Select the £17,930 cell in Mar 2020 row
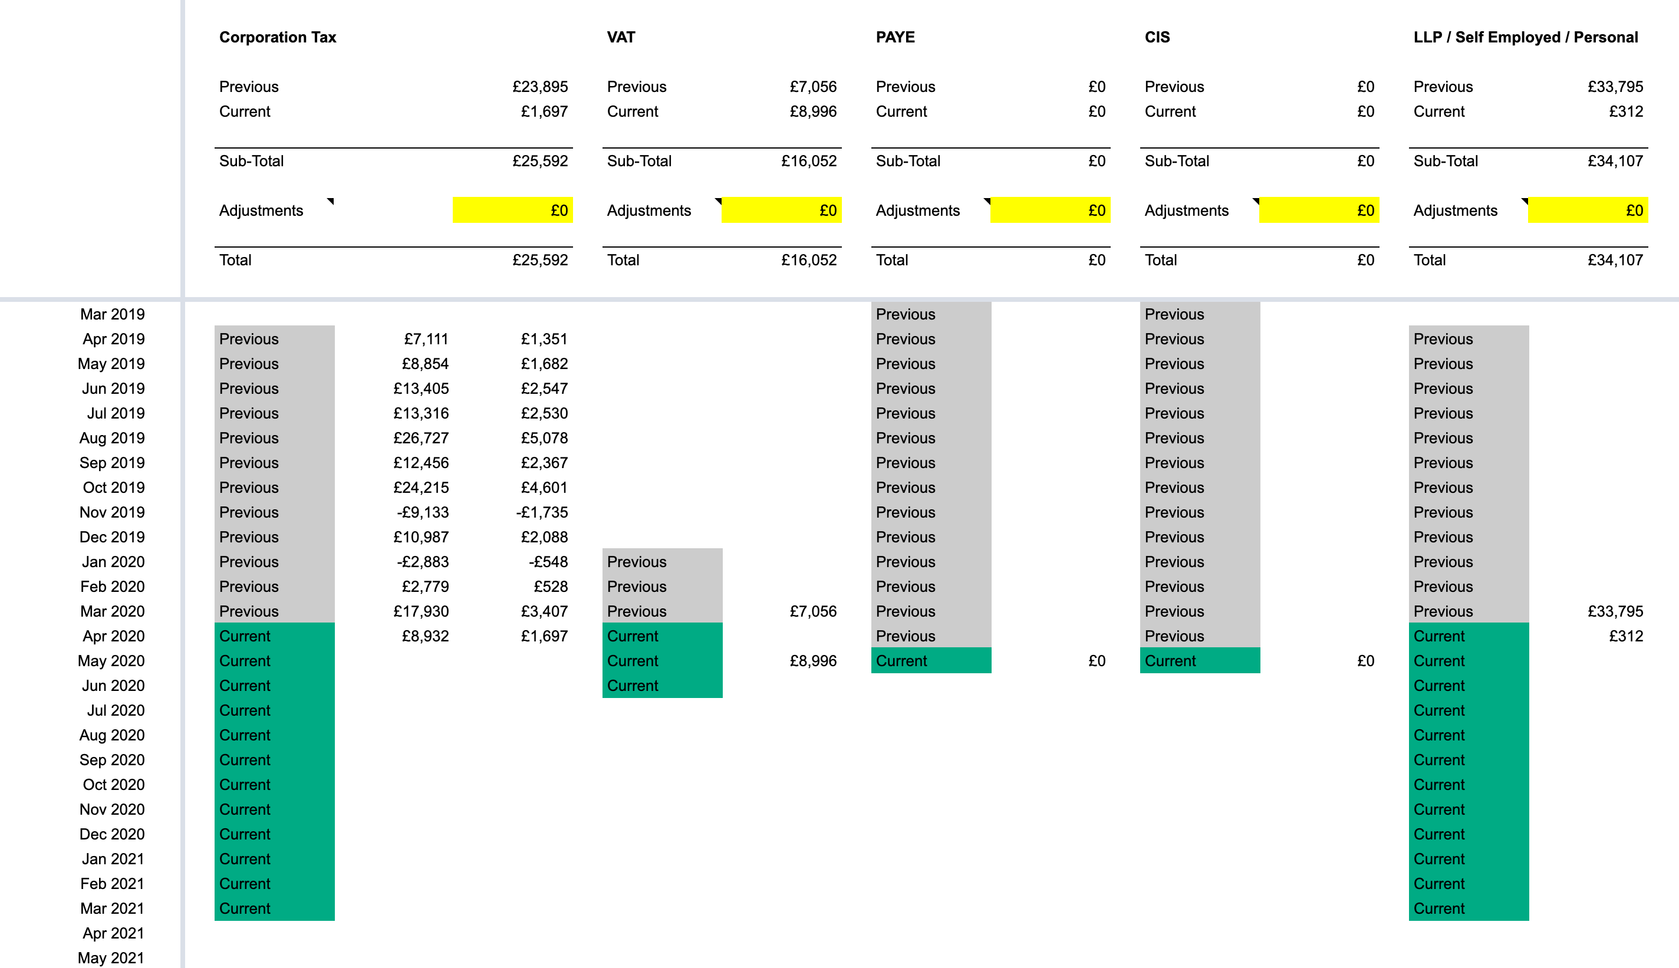Image resolution: width=1679 pixels, height=968 pixels. (x=421, y=612)
